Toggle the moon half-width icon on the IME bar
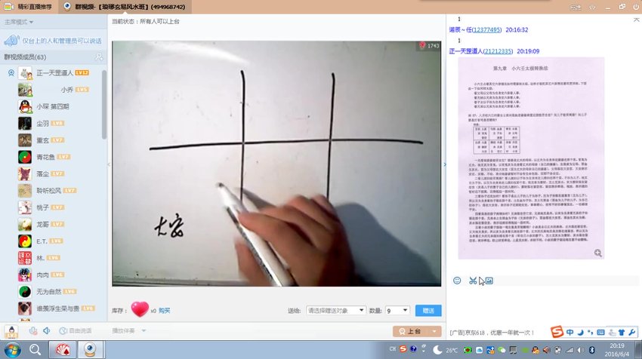 coord(580,332)
